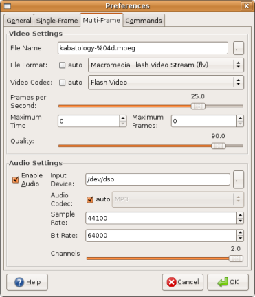255x297 pixels.
Task: Enable auto File Format checkbox
Action: (62, 65)
